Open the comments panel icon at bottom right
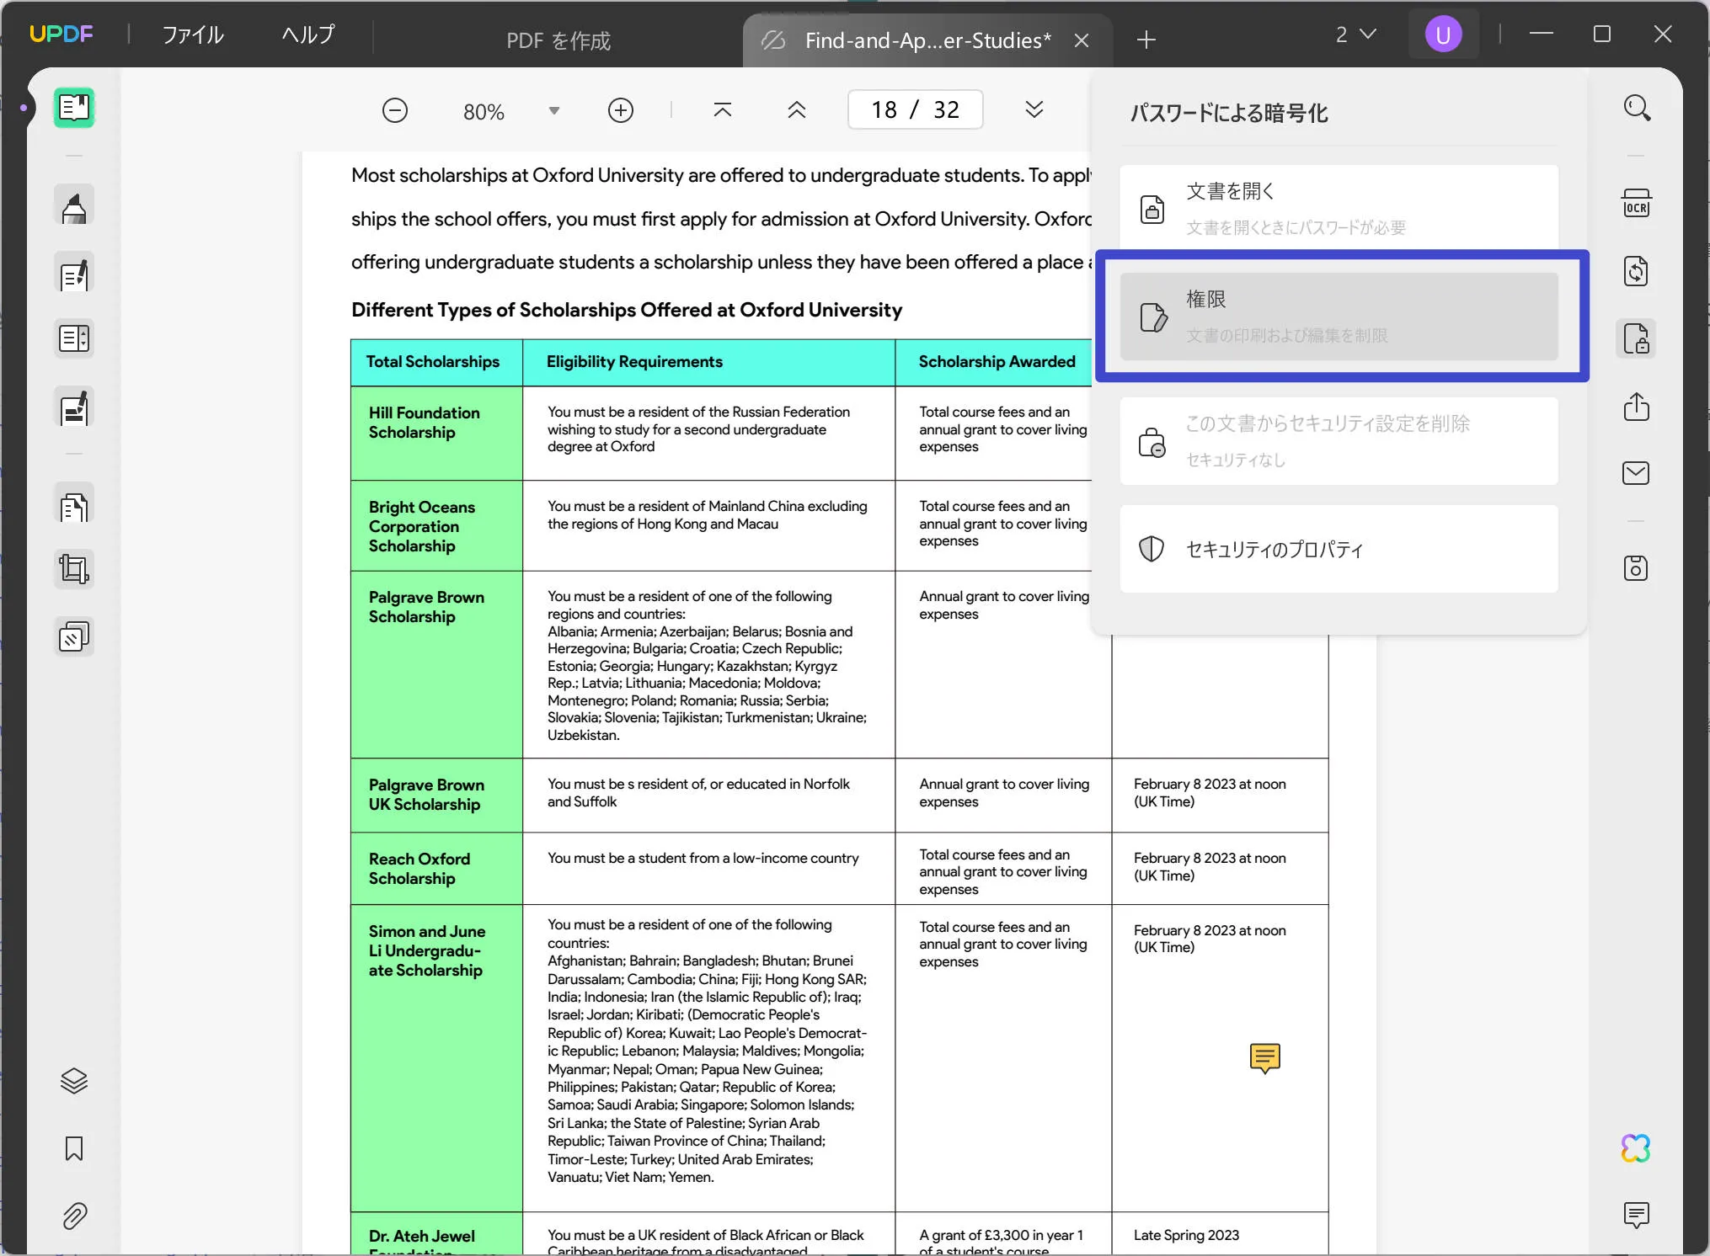The width and height of the screenshot is (1710, 1256). 1636,1215
